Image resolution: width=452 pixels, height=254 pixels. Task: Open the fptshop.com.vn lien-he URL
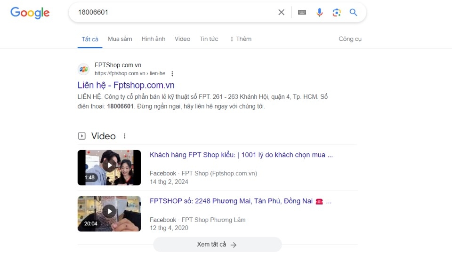[x=130, y=73]
